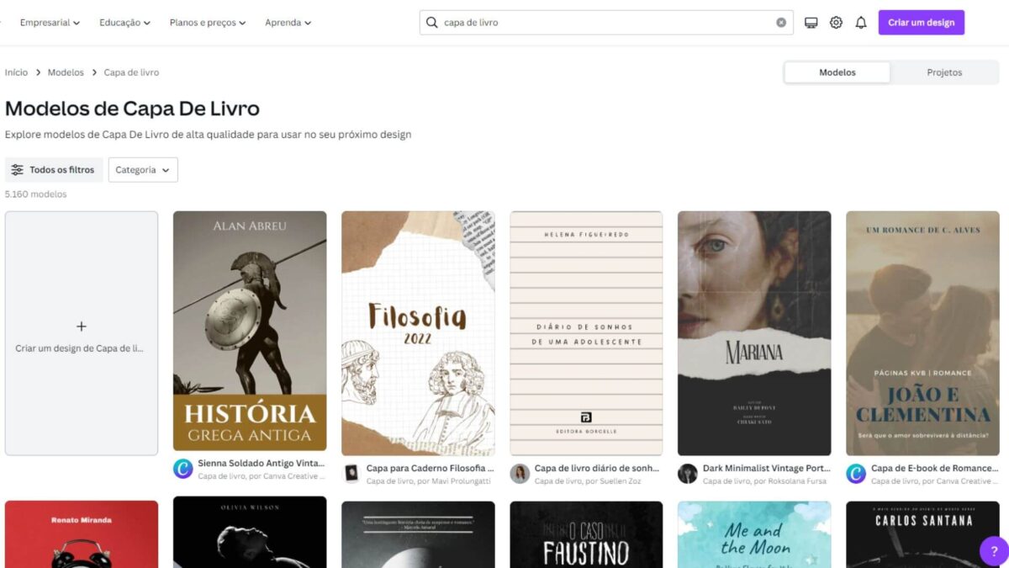Viewport: 1009px width, 568px height.
Task: Click the desktop app monitor icon
Action: pyautogui.click(x=811, y=23)
